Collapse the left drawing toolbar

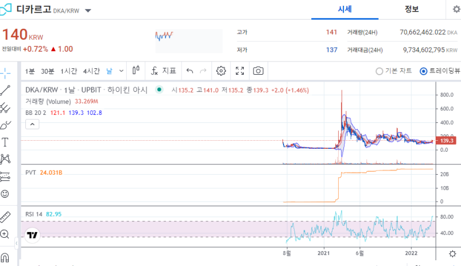[17, 243]
